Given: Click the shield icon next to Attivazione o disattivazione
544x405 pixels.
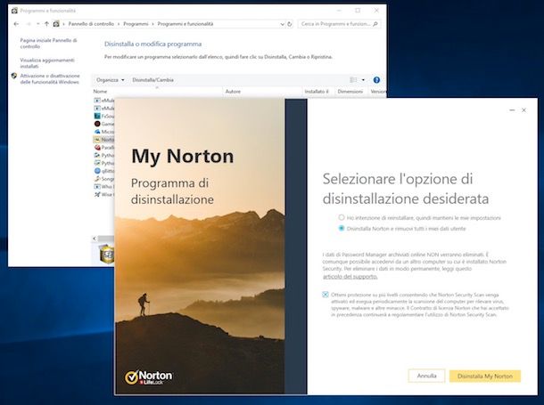Looking at the screenshot, I should [14, 76].
